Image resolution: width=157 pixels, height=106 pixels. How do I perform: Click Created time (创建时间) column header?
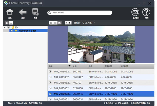(x=112, y=66)
